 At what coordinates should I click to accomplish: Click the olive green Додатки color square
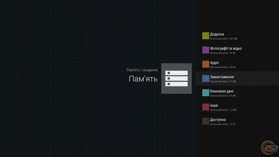205,36
